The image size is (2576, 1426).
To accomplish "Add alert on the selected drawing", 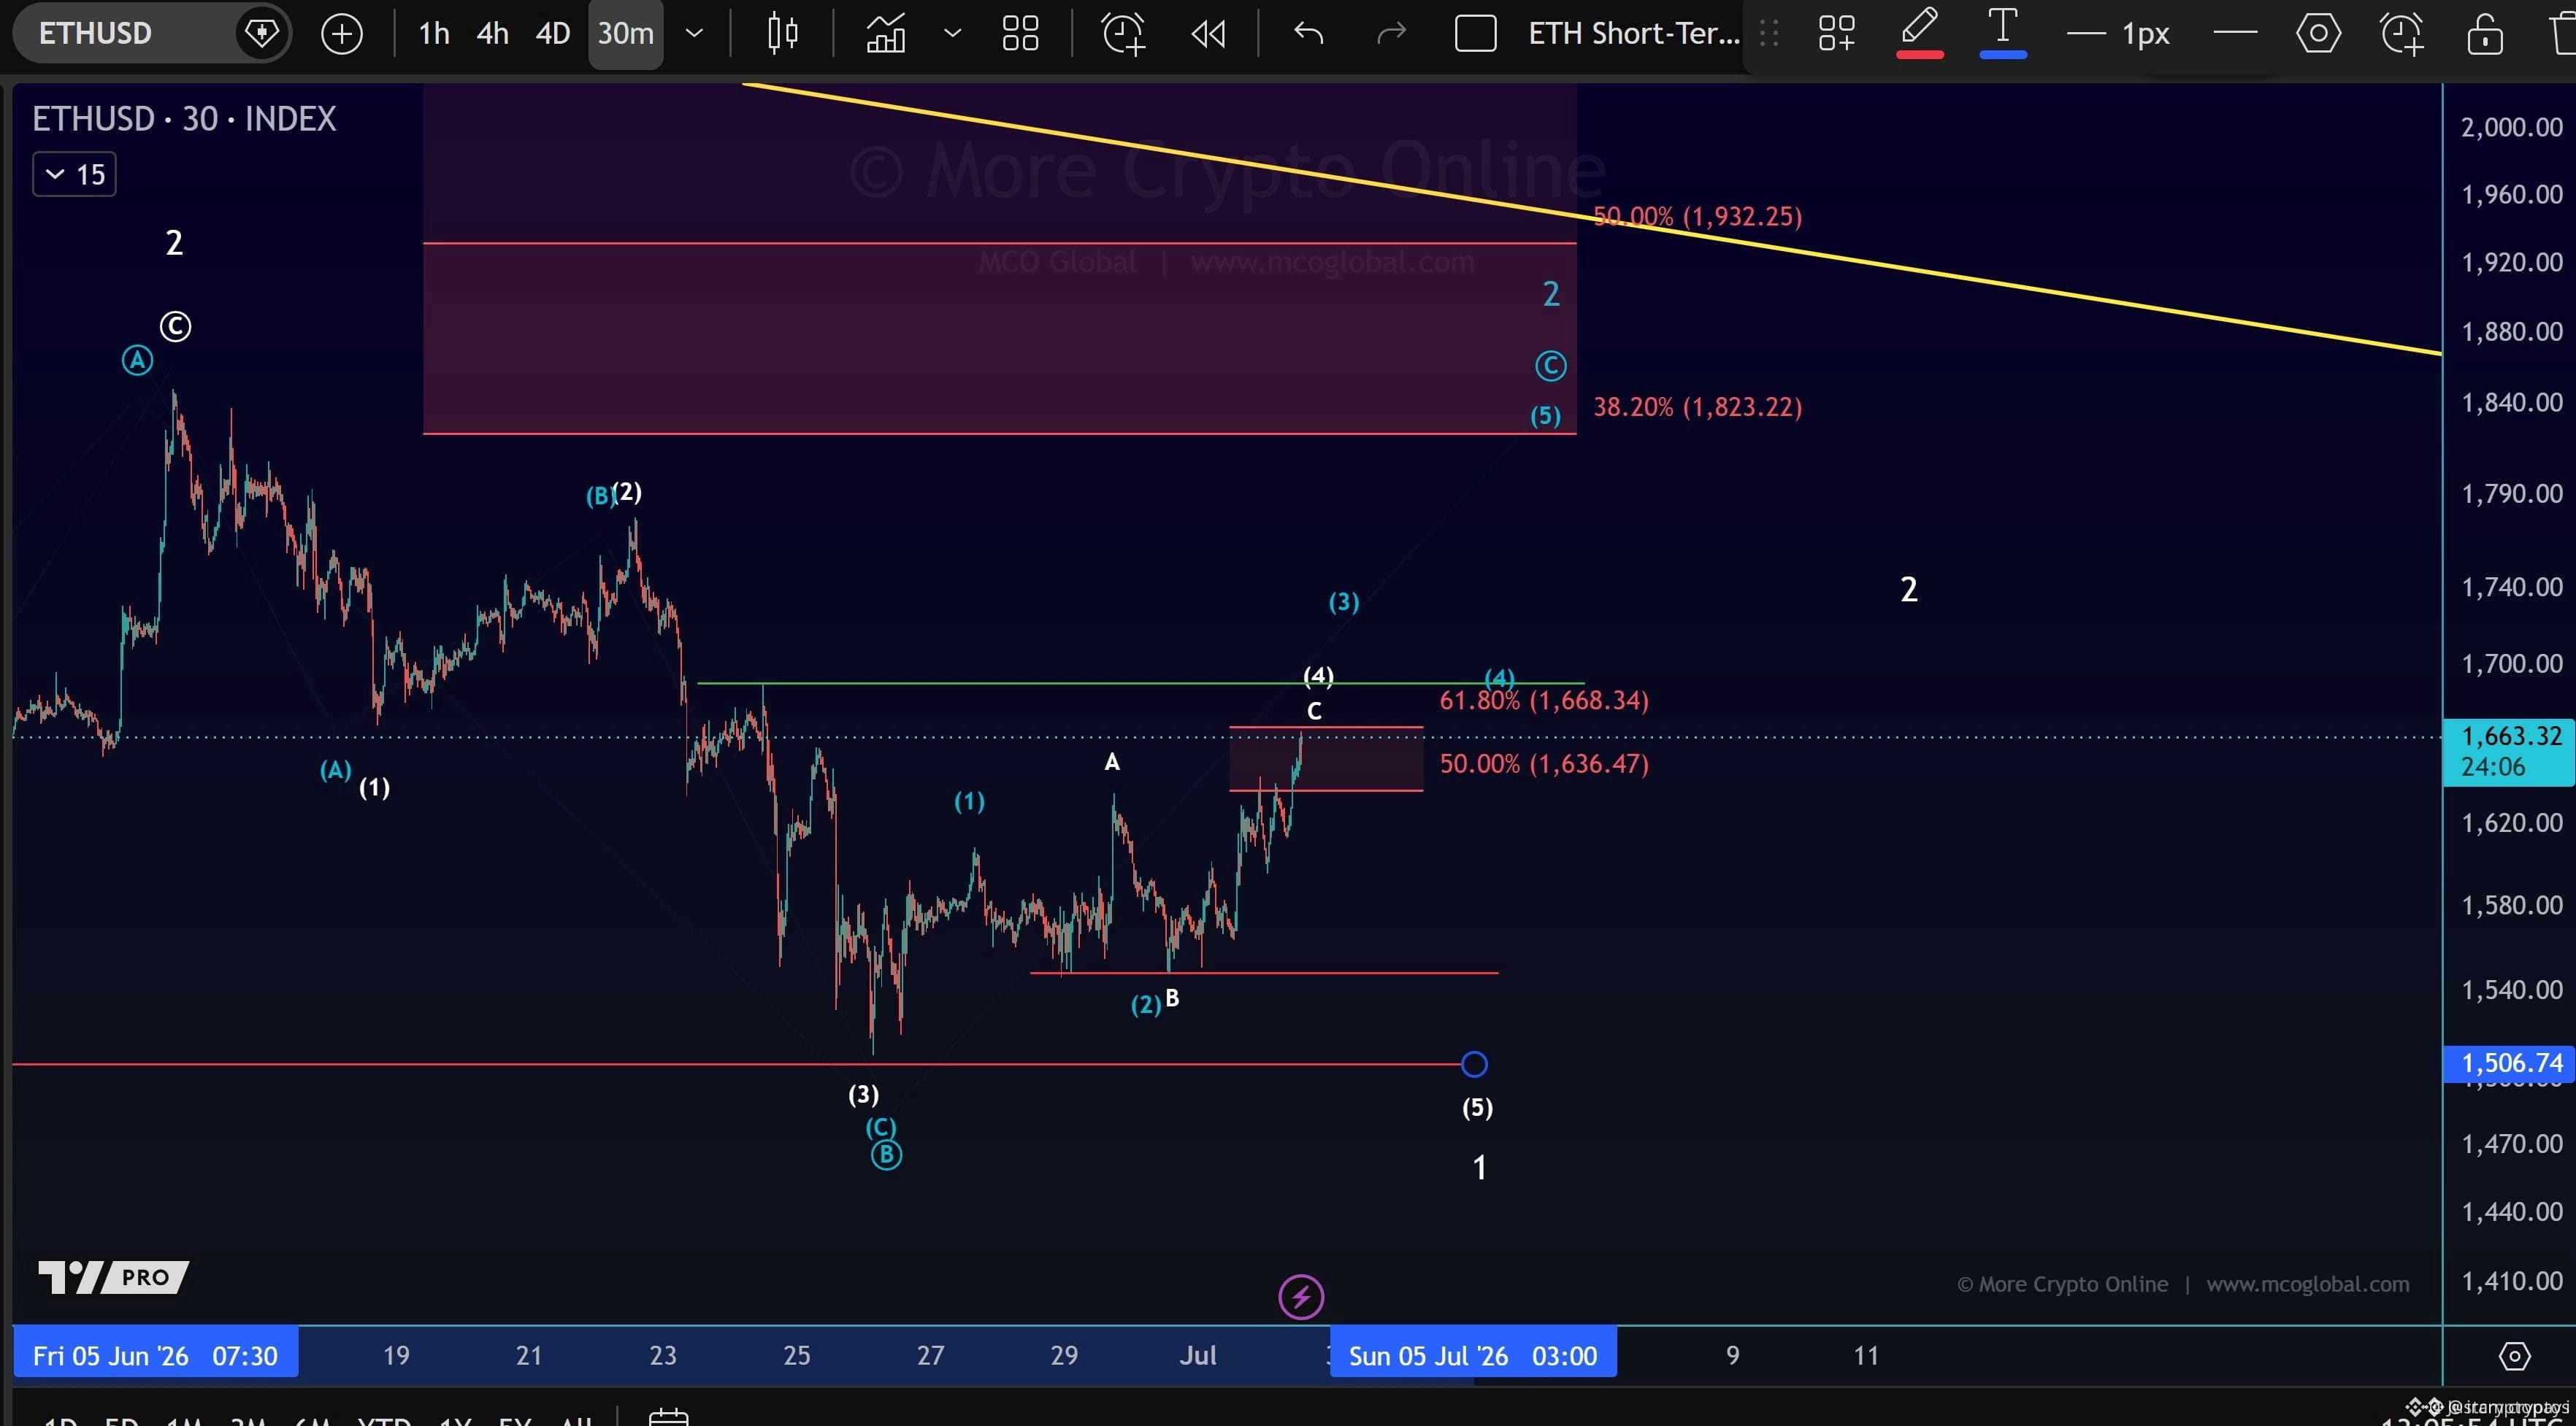I will pos(2401,34).
